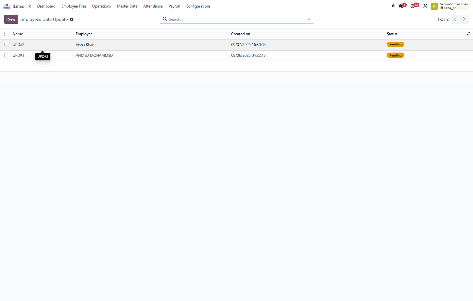This screenshot has height=301, width=473.
Task: Open the Payroll menu
Action: [x=174, y=6]
